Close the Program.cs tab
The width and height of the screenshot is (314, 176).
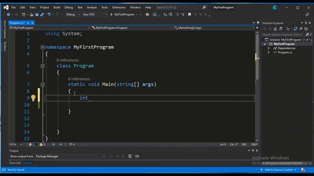32,23
